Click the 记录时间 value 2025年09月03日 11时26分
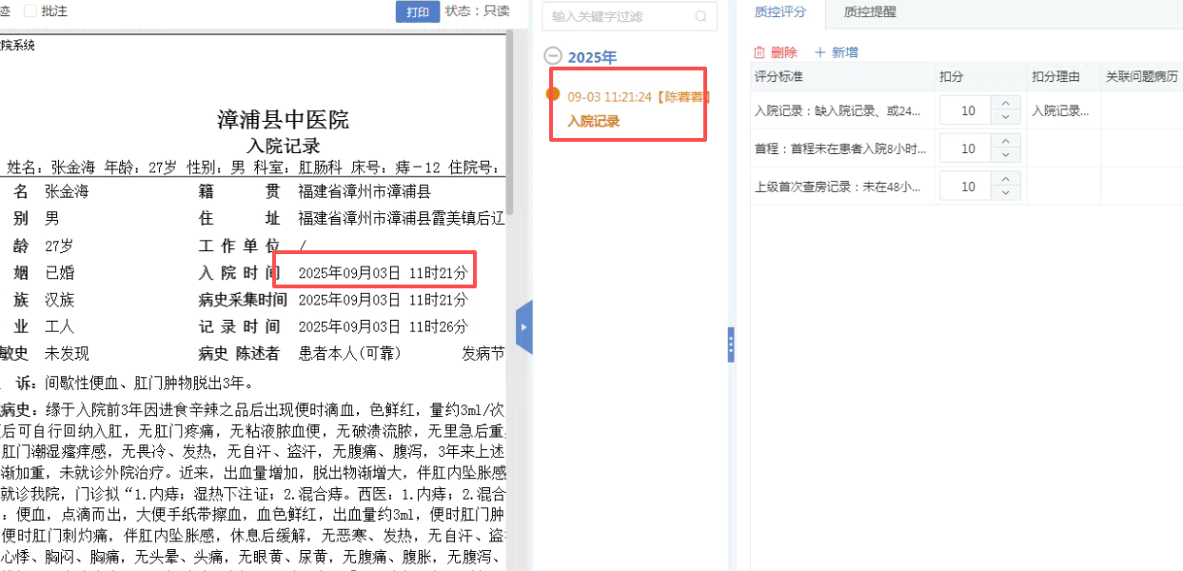 384,326
